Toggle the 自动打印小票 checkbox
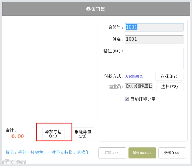Image resolution: width=192 pixels, height=166 pixels. tap(127, 99)
